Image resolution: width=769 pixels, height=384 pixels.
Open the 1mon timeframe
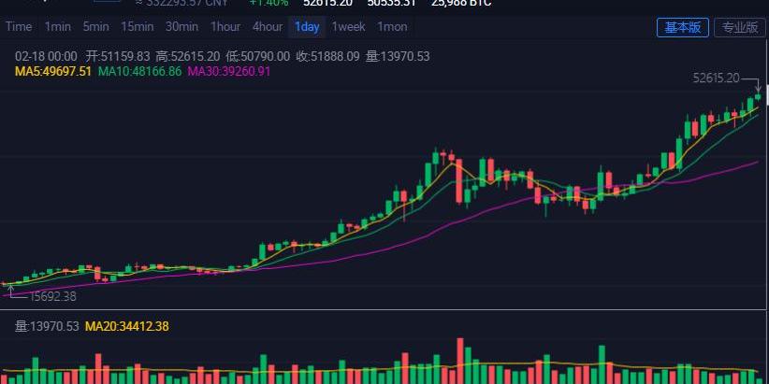[392, 26]
